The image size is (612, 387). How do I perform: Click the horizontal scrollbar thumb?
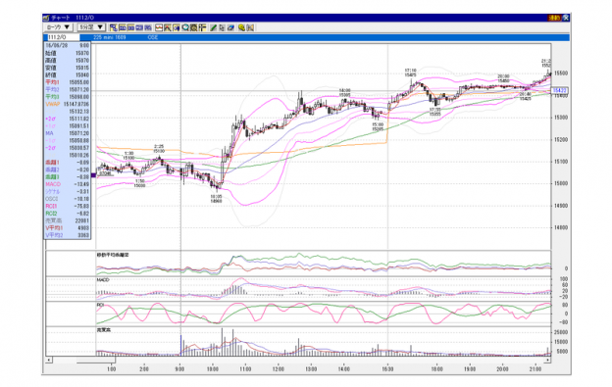(96, 360)
